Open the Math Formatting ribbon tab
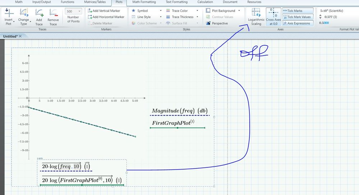The image size is (359, 195). [144, 2]
